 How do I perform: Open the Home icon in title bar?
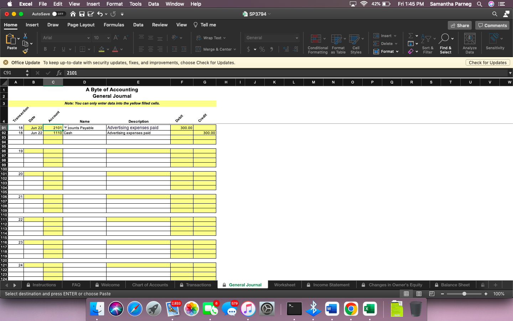pos(73,14)
